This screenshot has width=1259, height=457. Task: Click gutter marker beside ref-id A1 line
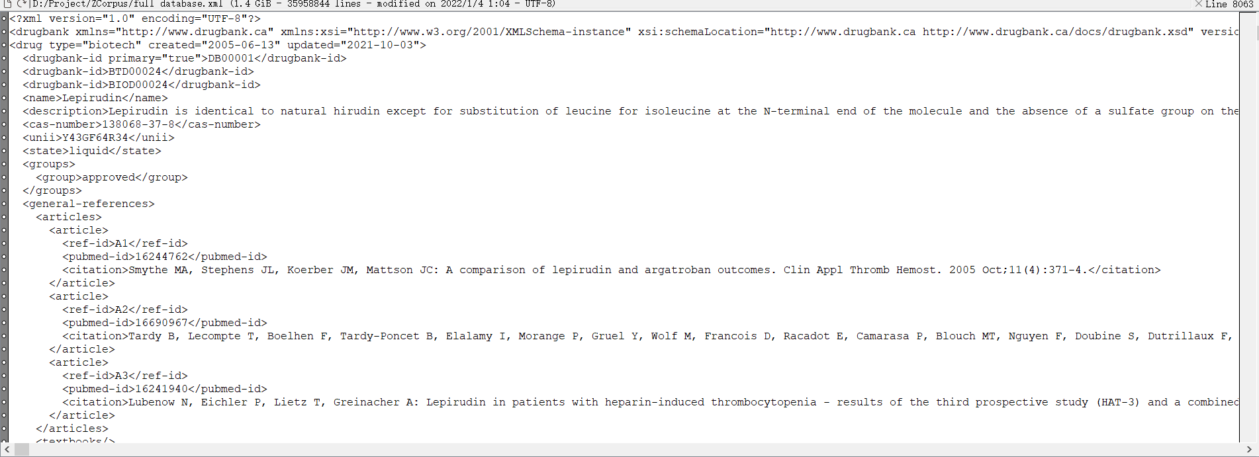pos(4,243)
